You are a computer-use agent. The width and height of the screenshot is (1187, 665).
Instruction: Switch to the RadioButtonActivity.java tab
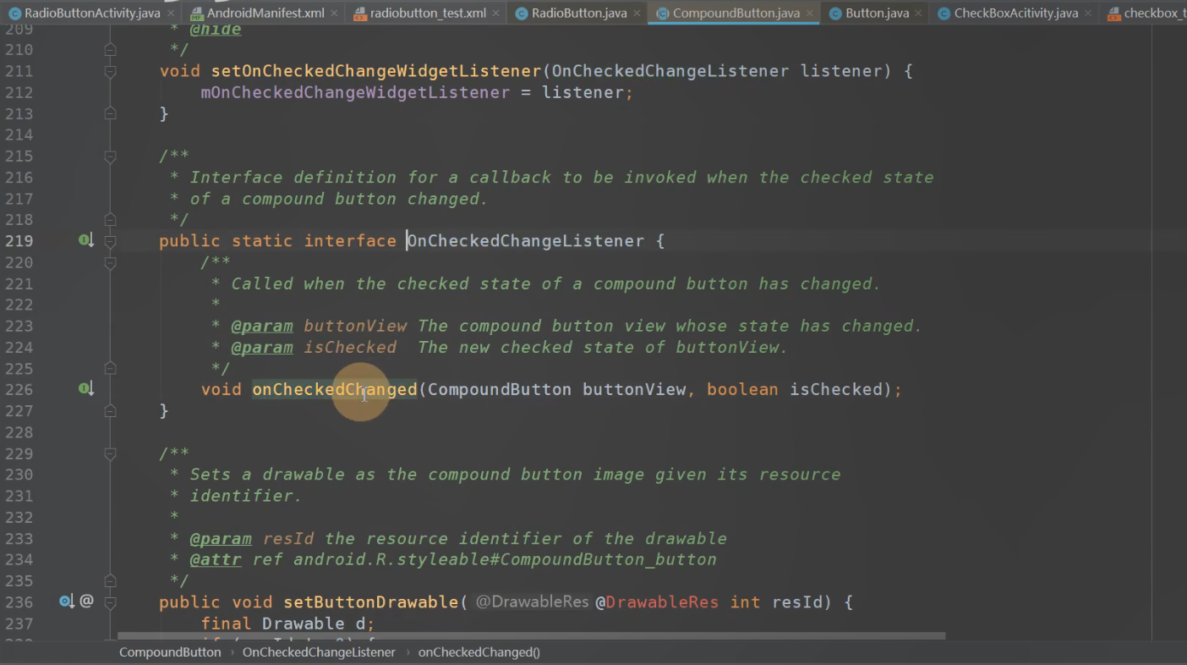tap(90, 13)
